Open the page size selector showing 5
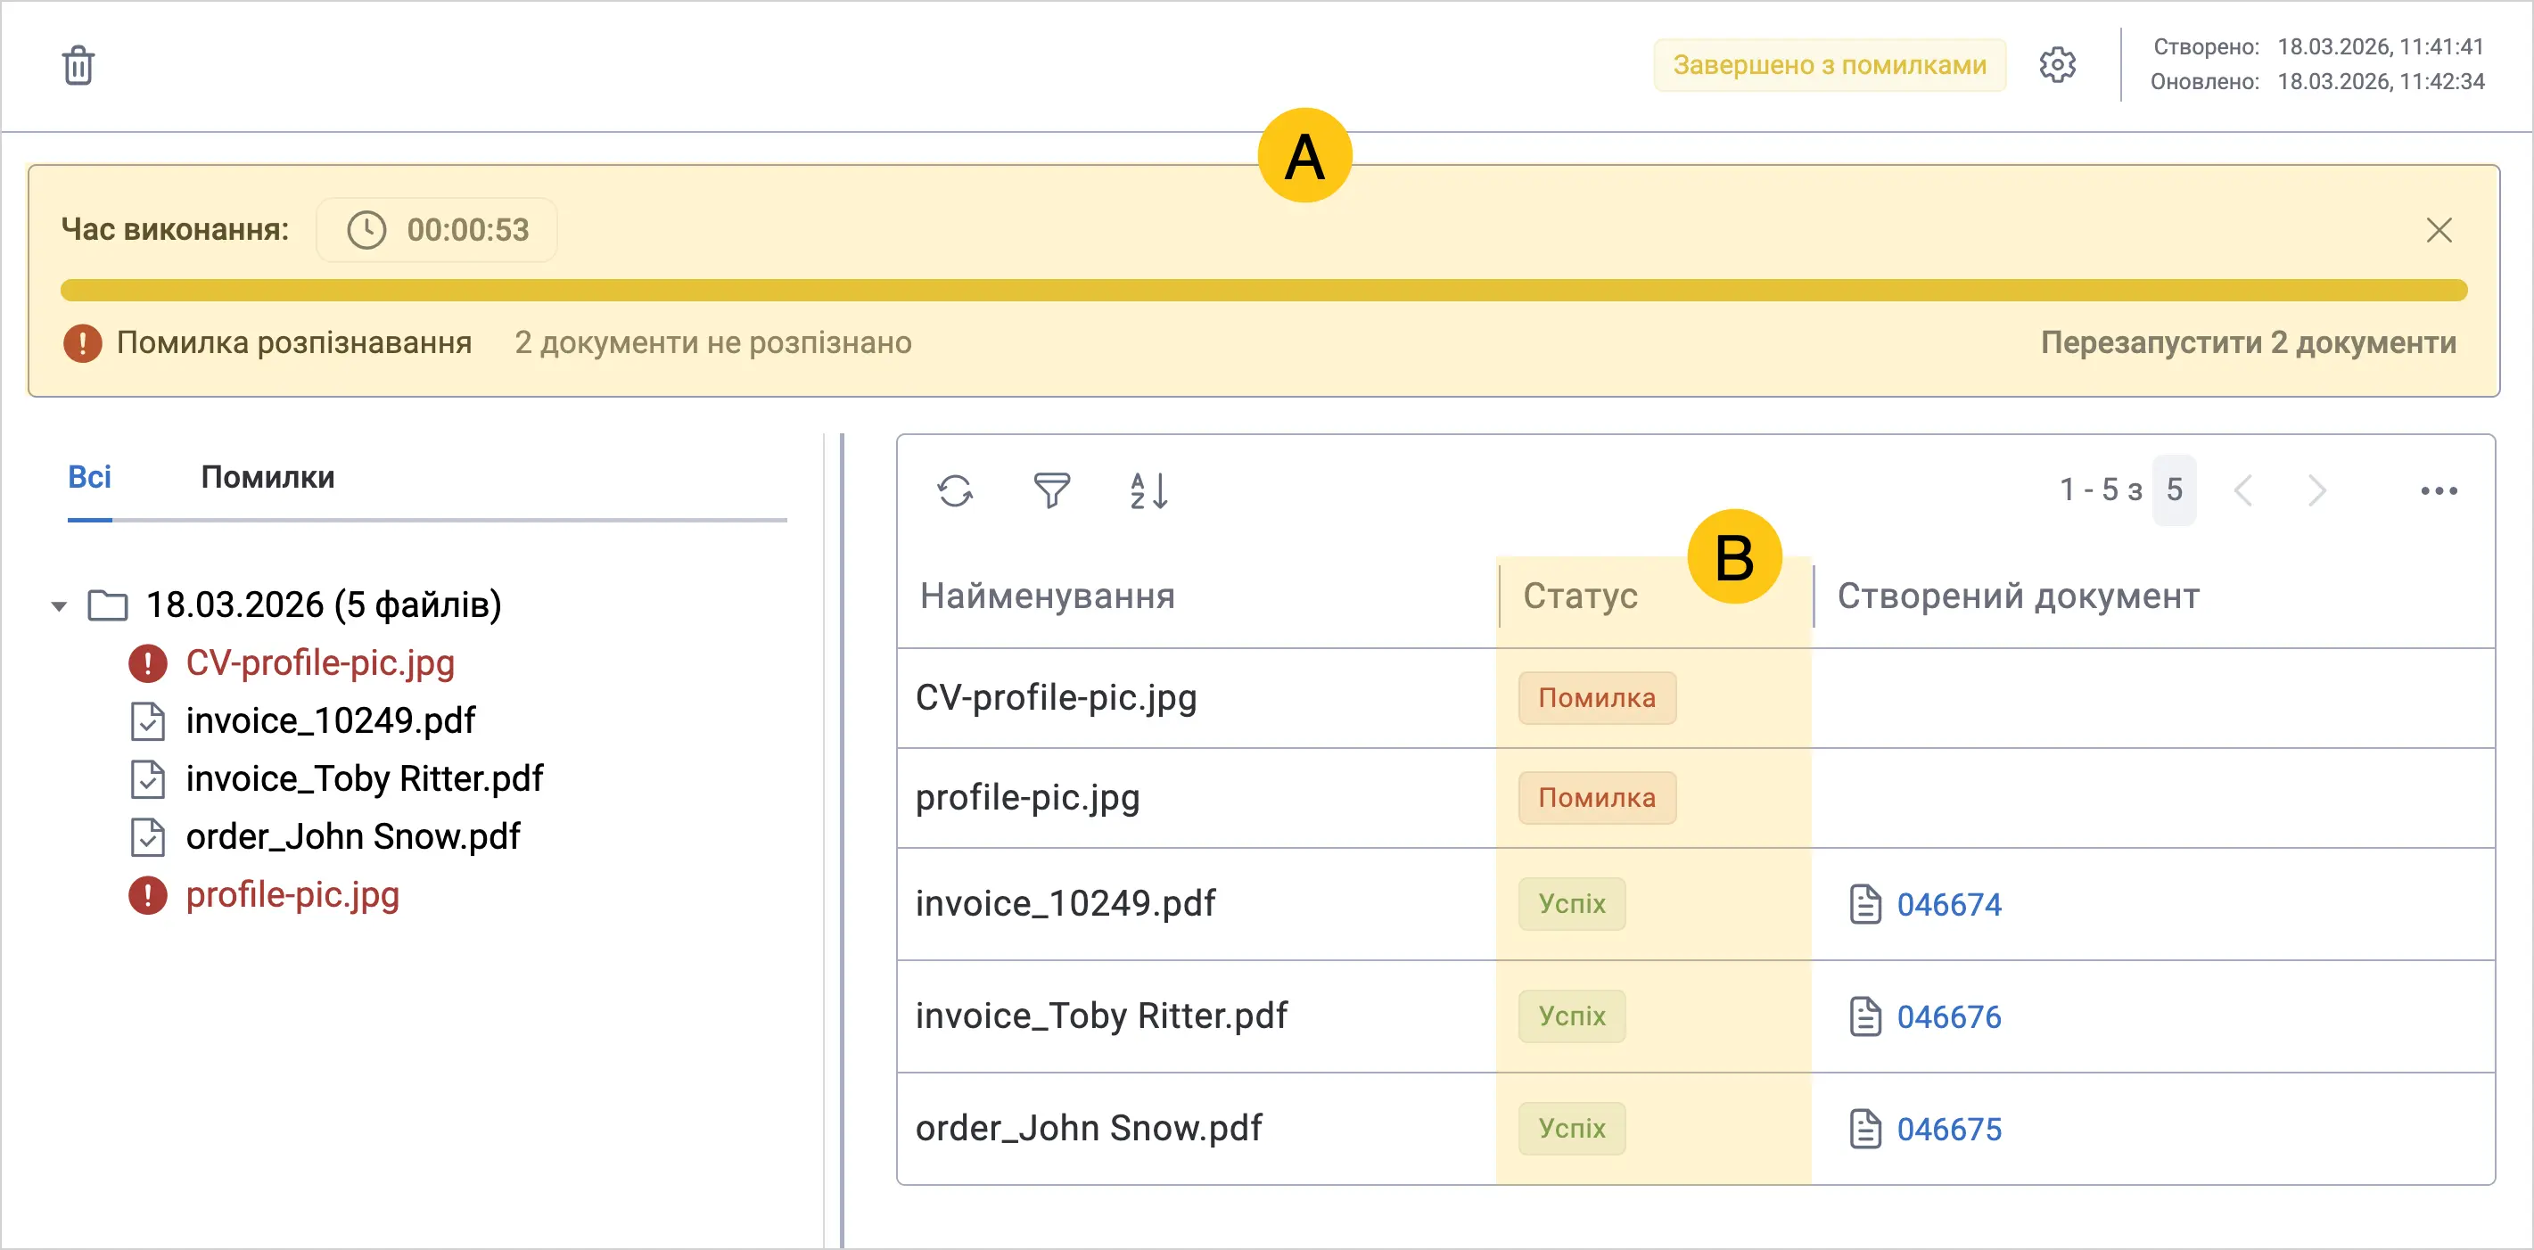2534x1250 pixels. (2174, 489)
